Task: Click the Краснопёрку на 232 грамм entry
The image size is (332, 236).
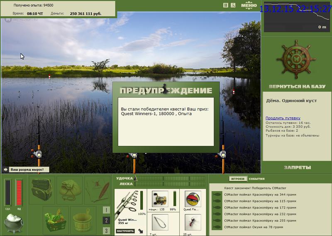Action: [260, 214]
